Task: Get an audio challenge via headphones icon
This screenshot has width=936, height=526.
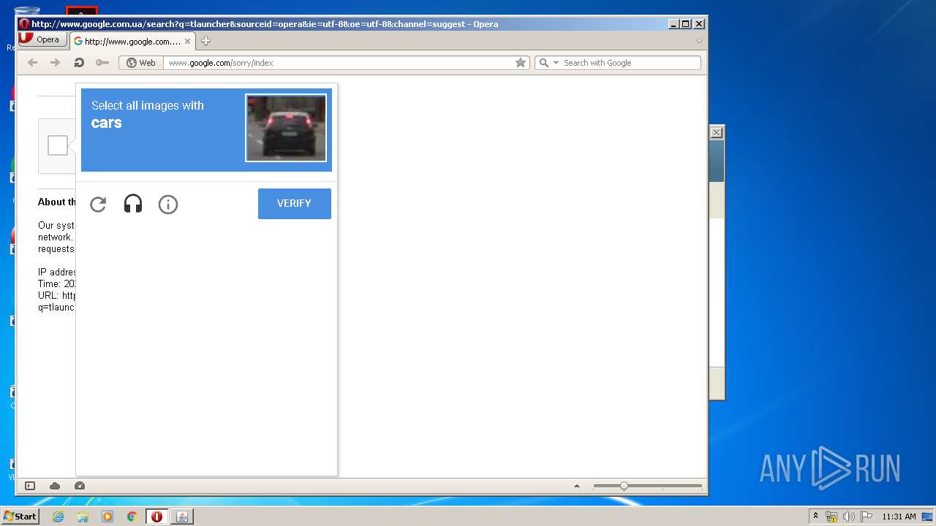Action: (x=133, y=204)
